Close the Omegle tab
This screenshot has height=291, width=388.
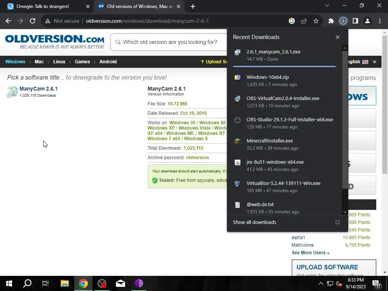tap(88, 7)
